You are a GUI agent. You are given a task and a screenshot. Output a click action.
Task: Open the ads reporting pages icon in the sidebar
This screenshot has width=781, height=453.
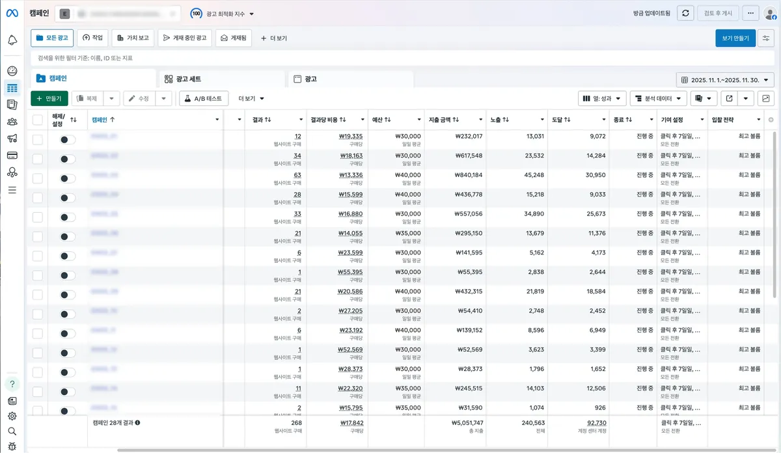pyautogui.click(x=12, y=104)
